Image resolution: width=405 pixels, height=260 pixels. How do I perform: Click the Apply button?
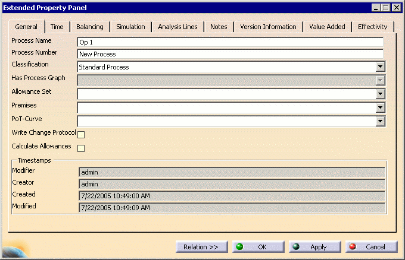tap(315, 247)
